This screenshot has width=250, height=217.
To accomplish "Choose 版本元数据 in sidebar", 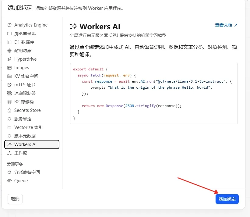I will pos(25,136).
